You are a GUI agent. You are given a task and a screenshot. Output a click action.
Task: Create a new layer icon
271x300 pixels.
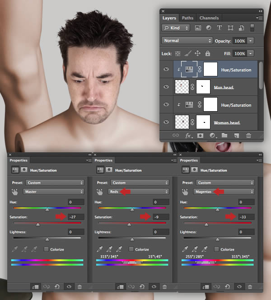click(237, 136)
